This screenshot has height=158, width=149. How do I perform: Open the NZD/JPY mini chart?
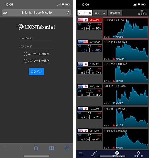pyautogui.click(x=125, y=117)
